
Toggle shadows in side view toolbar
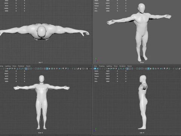click(161, 69)
